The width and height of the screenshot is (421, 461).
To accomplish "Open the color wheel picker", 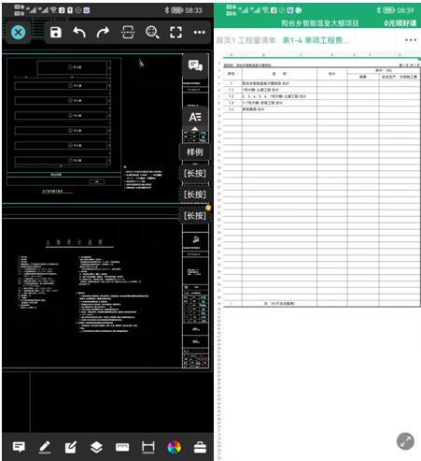I will tap(174, 447).
